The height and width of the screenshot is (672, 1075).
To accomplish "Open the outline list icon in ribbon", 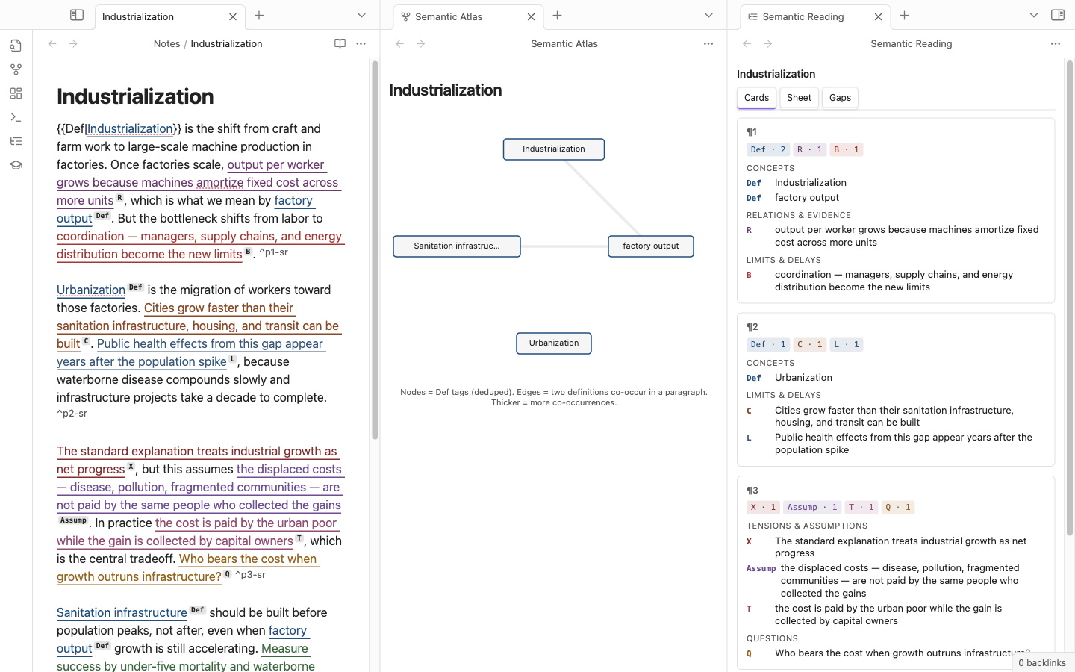I will tap(16, 141).
